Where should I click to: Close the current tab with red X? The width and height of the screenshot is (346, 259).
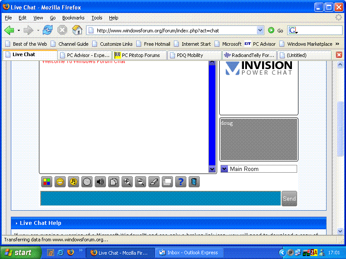pos(339,55)
